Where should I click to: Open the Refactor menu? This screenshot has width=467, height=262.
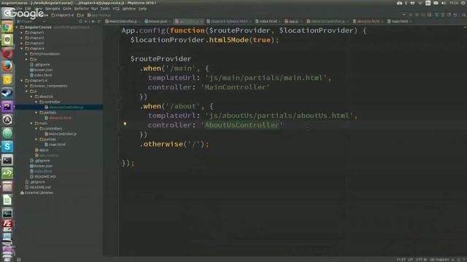click(x=81, y=9)
